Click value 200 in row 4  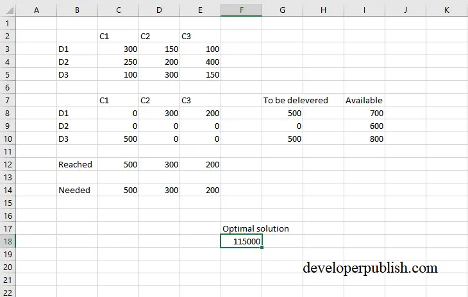click(171, 62)
